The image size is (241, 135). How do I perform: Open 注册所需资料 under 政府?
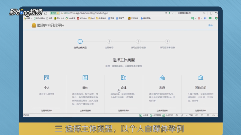pyautogui.click(x=162, y=111)
